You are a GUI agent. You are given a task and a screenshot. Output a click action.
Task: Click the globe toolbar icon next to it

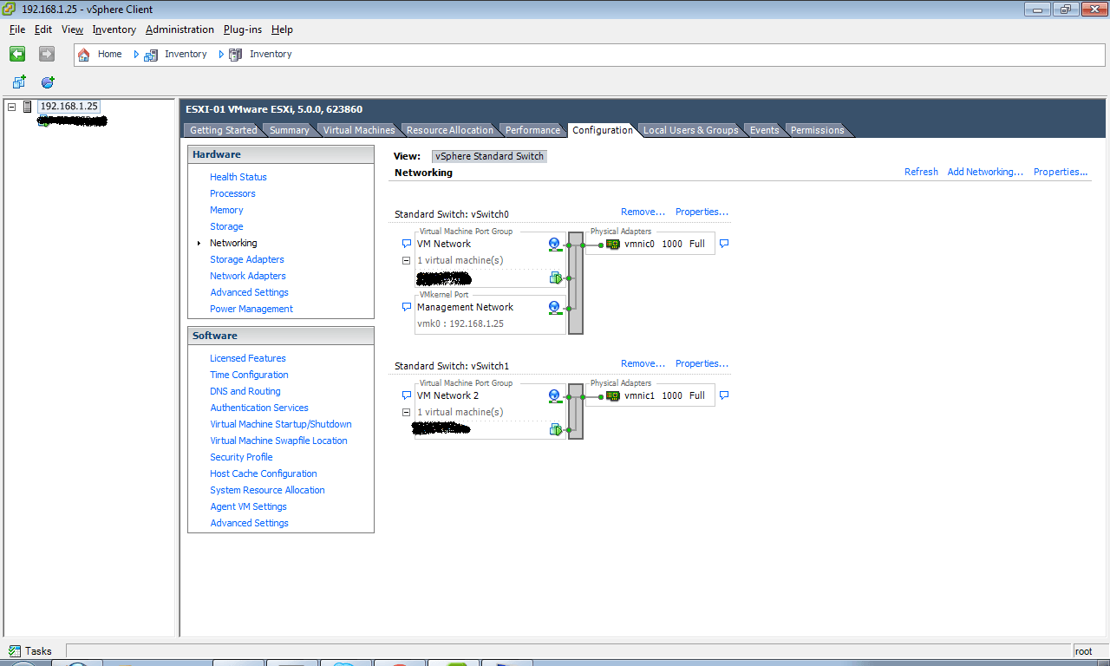tap(48, 82)
